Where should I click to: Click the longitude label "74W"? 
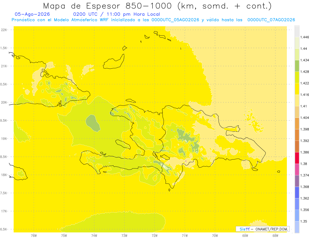[x=94, y=236]
